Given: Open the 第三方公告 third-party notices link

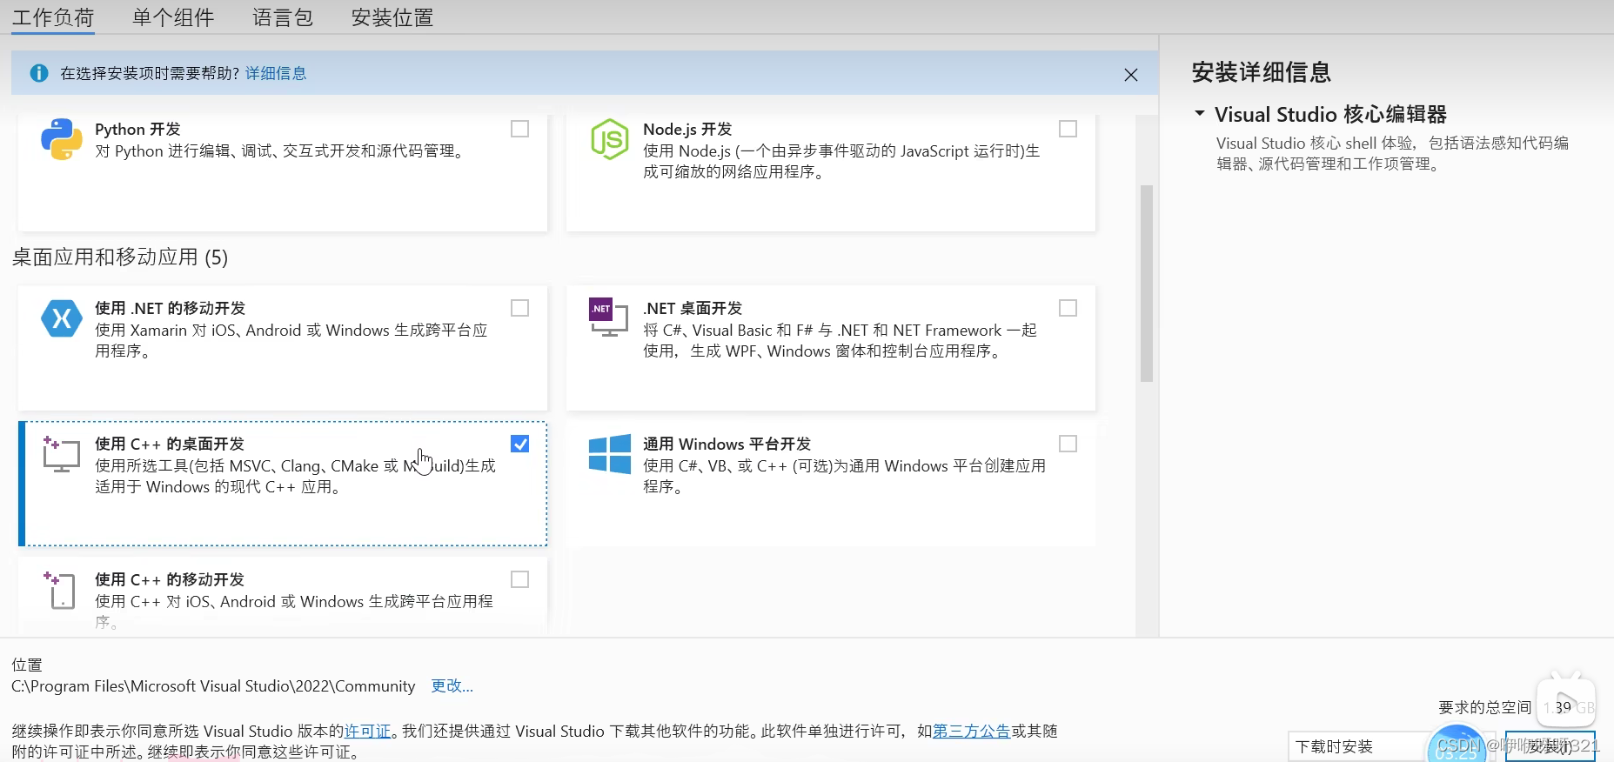Looking at the screenshot, I should [972, 731].
